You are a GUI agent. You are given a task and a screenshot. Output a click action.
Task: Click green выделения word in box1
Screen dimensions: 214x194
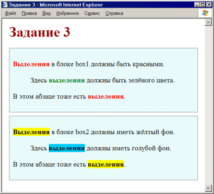(67, 80)
